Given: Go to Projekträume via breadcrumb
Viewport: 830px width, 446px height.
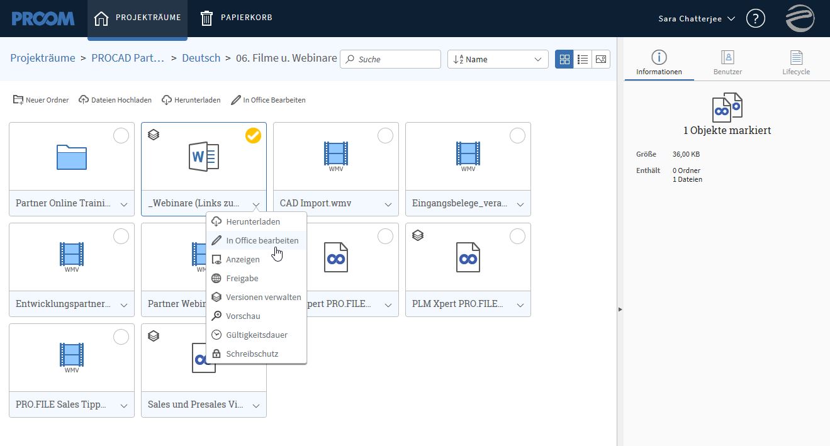Looking at the screenshot, I should (42, 57).
